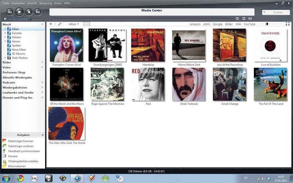Open the Amazon link
The height and width of the screenshot is (183, 293).
pos(195,24)
